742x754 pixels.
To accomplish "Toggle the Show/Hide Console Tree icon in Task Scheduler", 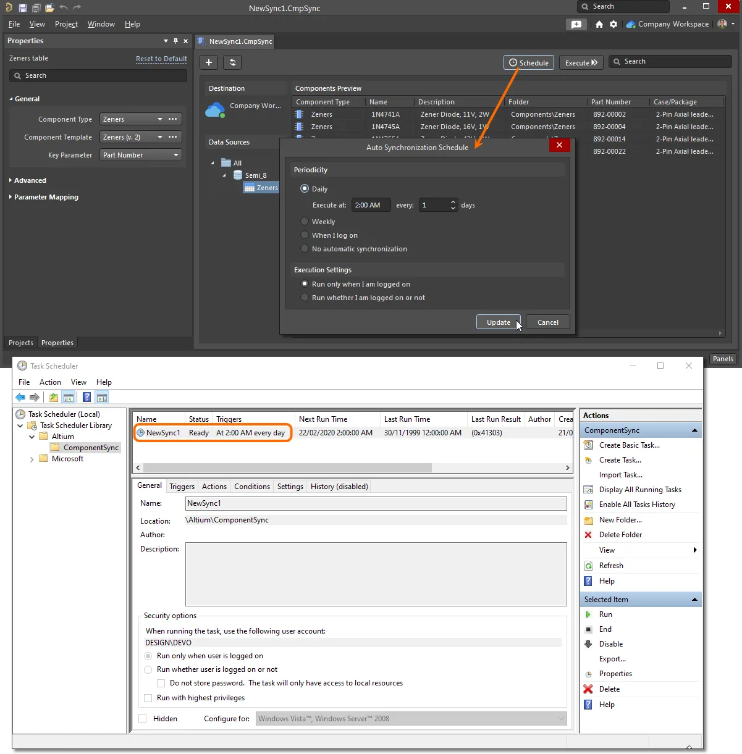I will click(x=69, y=397).
